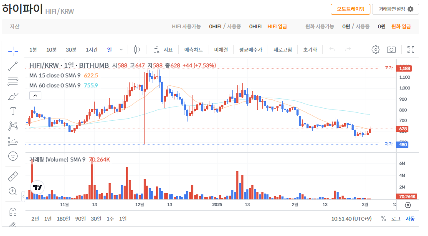Click the low price label 480
428x236 pixels.
pyautogui.click(x=403, y=144)
